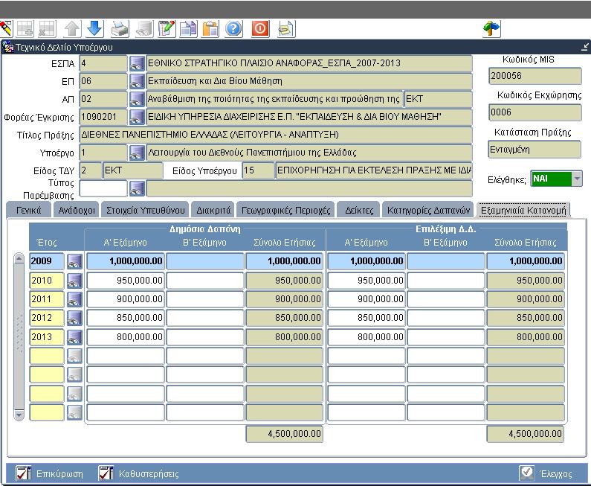Open lookup list for ΕΠ field
Image resolution: width=591 pixels, height=486 pixels.
coord(137,81)
